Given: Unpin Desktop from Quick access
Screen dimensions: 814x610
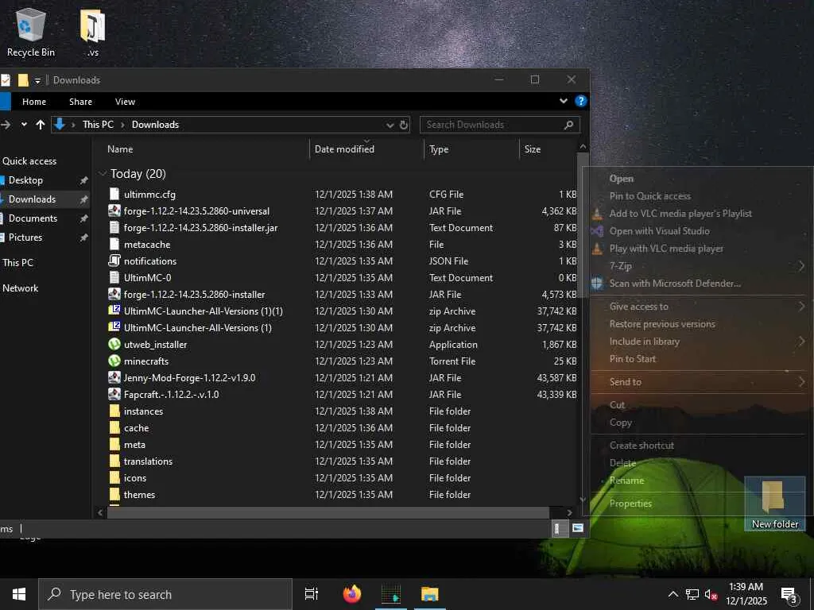Looking at the screenshot, I should point(83,180).
